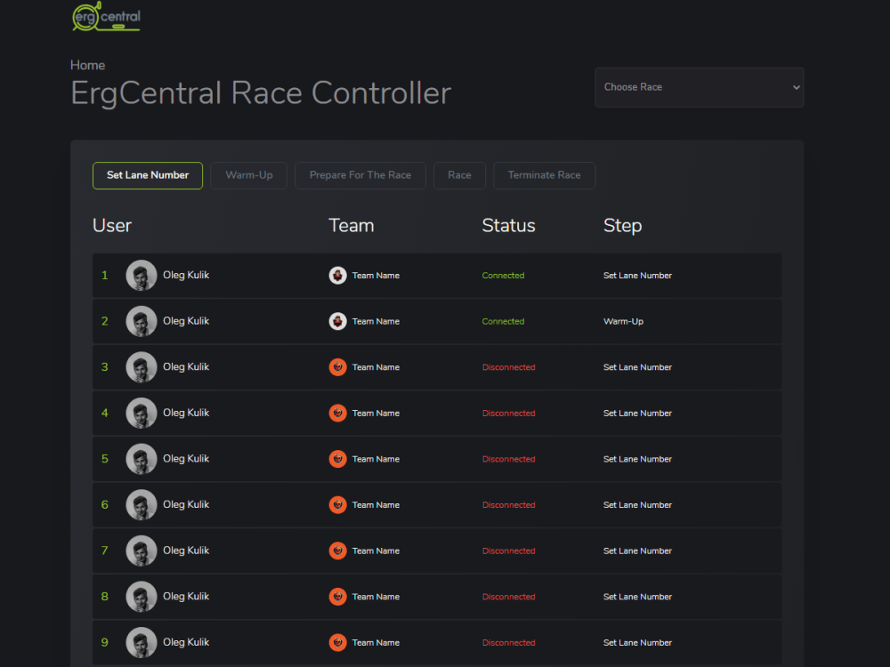Screen dimensions: 890x667
Task: Click the Team column header
Action: [352, 226]
